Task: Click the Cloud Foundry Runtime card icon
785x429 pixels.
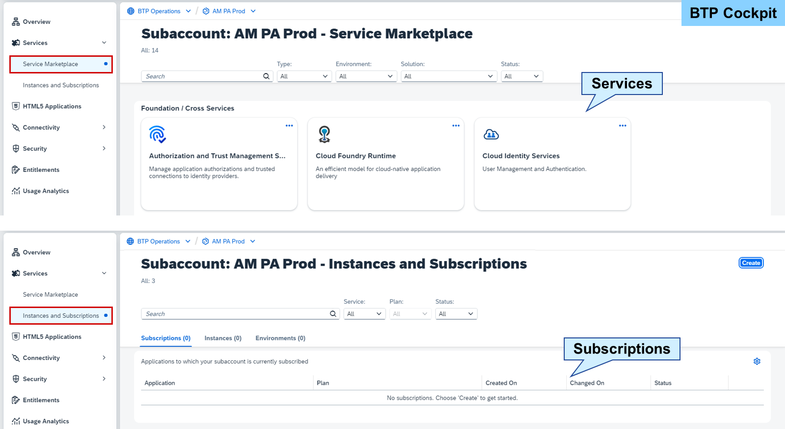Action: [324, 134]
